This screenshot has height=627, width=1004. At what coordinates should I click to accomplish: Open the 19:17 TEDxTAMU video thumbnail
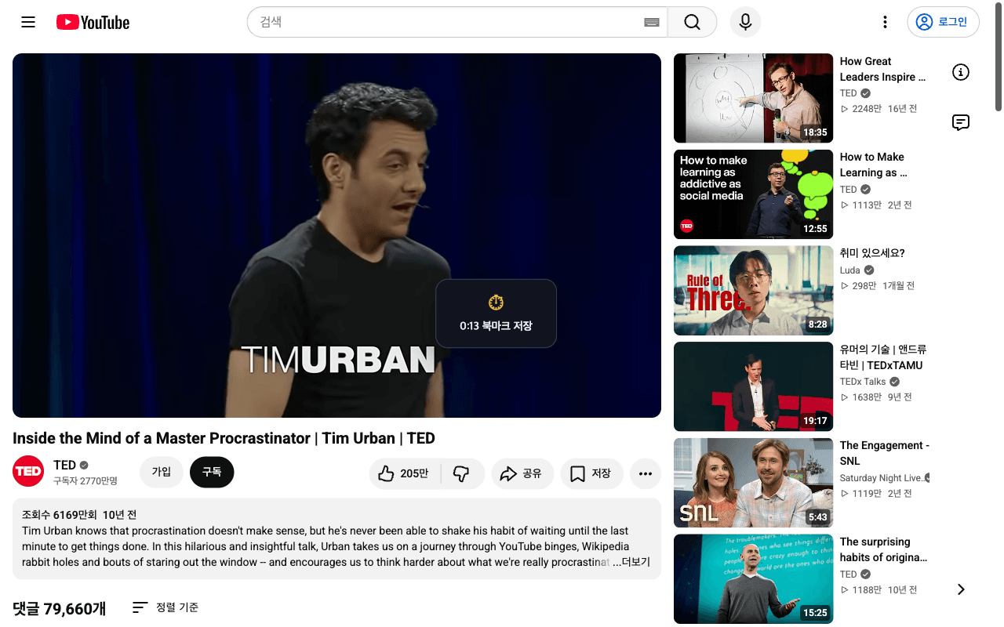point(753,386)
